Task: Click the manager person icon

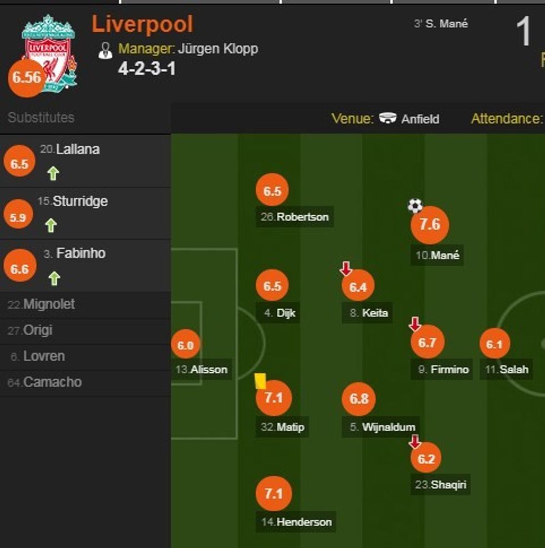Action: click(105, 50)
